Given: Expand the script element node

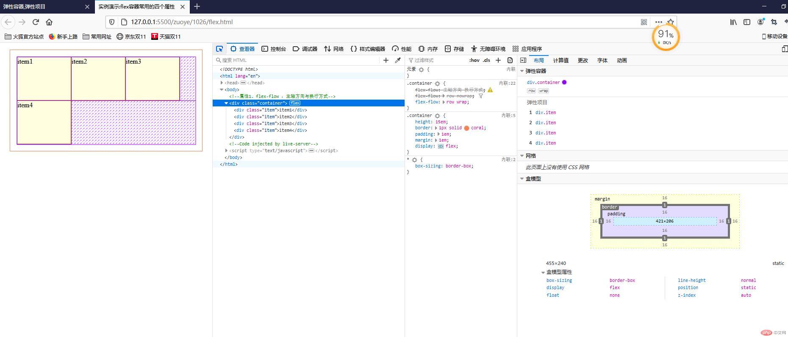Looking at the screenshot, I should [226, 150].
